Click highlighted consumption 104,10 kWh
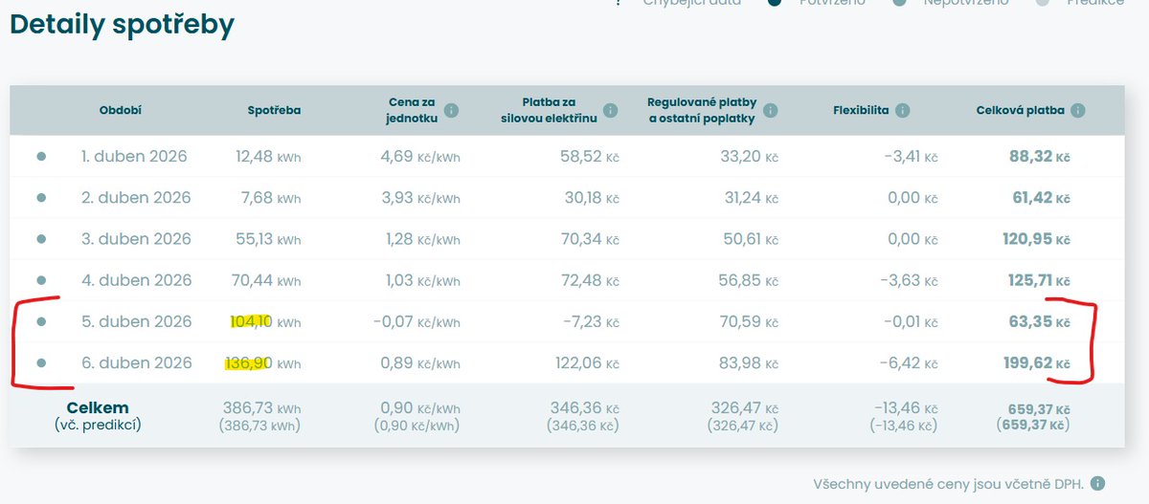Screen dimensions: 1149x504 [x=265, y=322]
